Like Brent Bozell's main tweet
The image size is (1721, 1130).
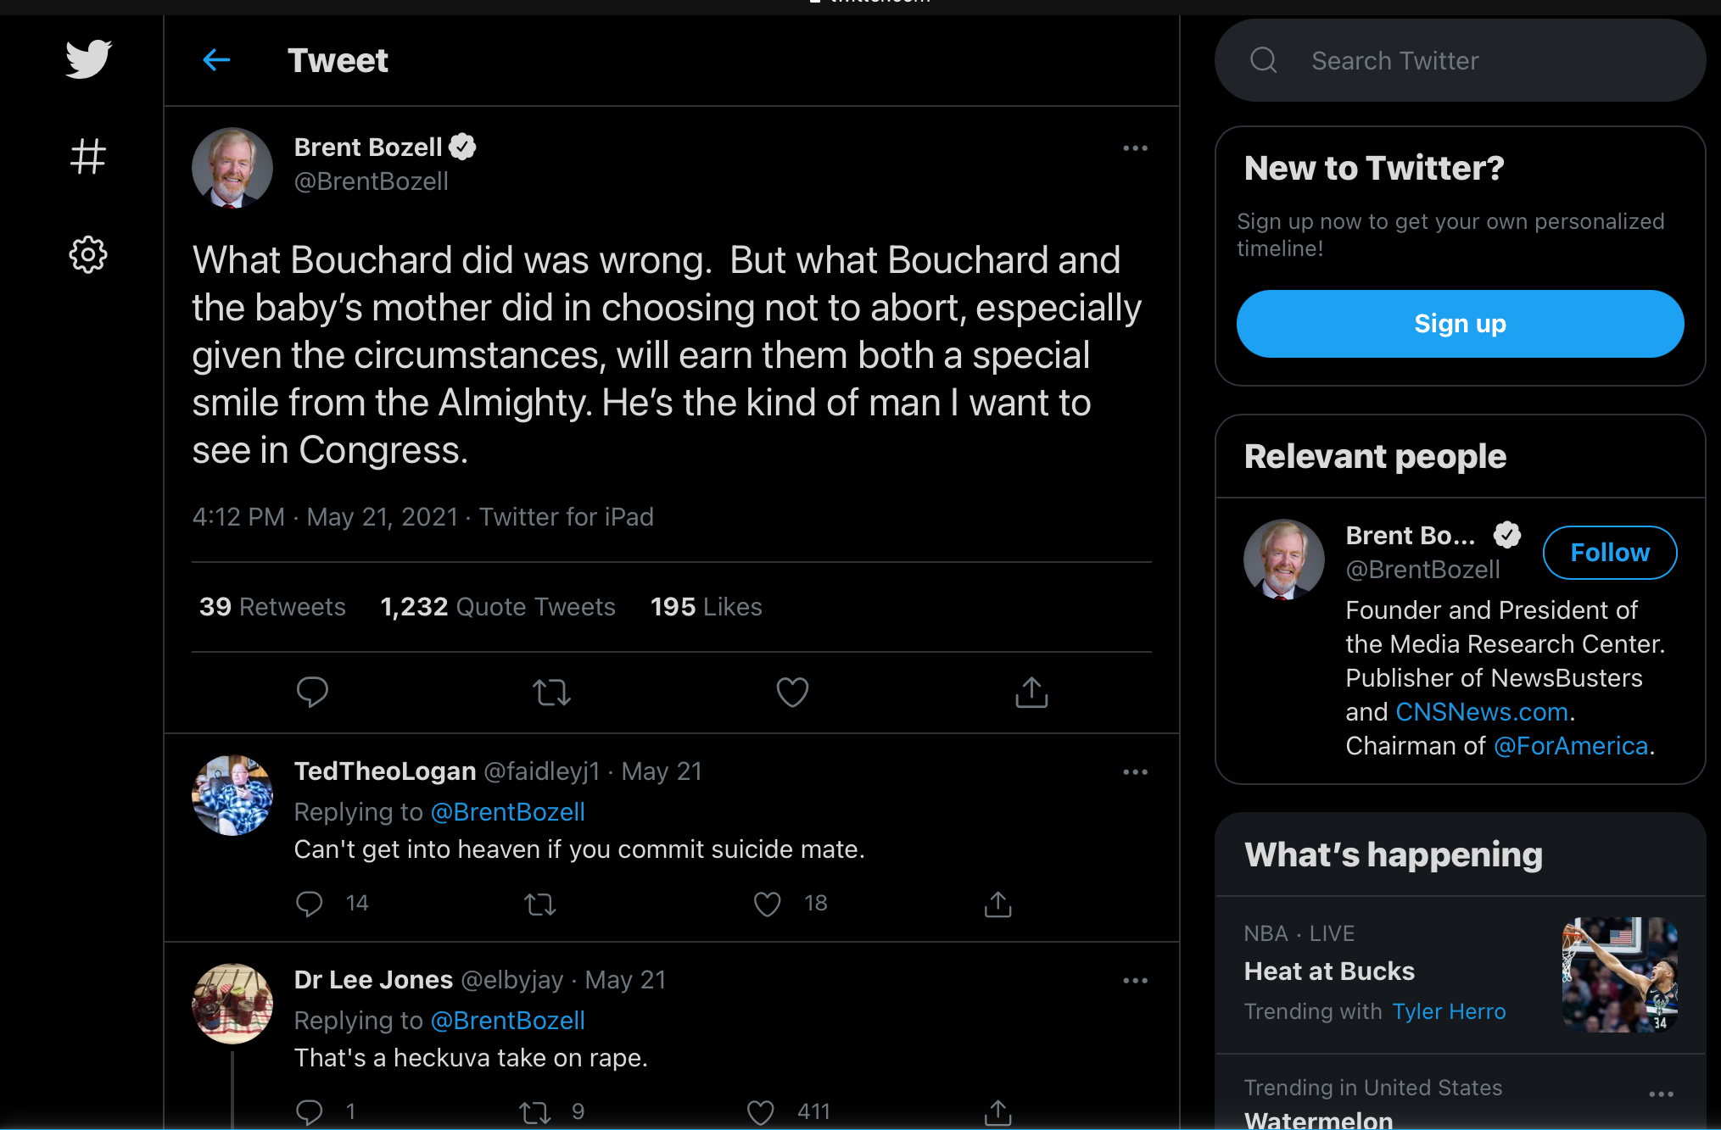[792, 692]
